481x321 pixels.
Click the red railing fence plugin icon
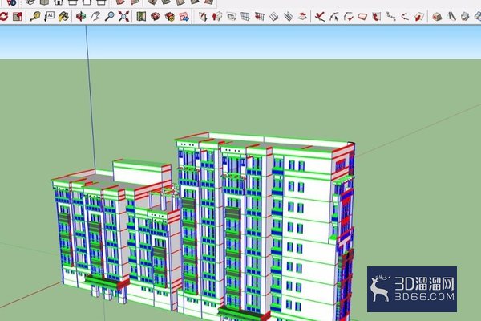[x=260, y=16]
